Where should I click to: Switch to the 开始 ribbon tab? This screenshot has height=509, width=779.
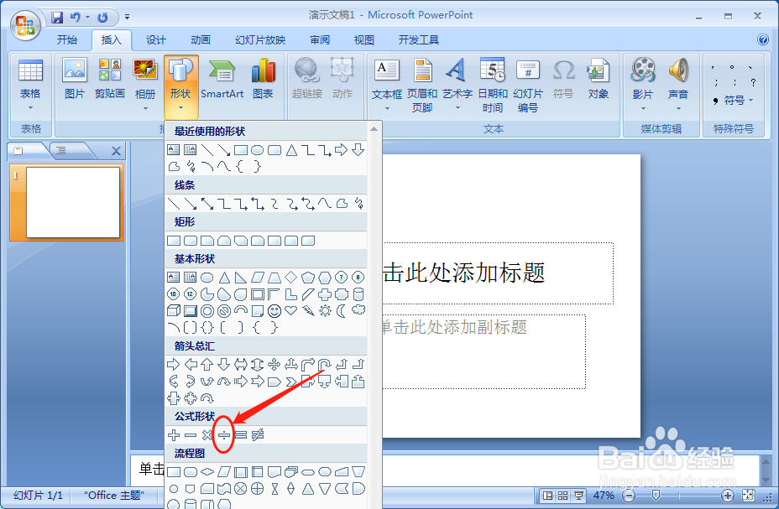tap(67, 40)
